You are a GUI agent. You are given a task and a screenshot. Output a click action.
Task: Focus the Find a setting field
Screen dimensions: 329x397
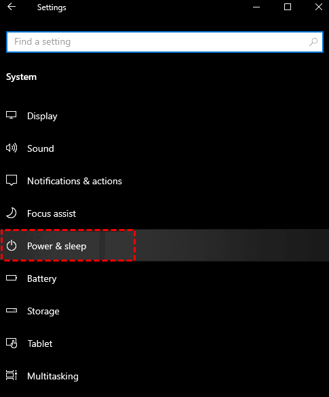[164, 42]
